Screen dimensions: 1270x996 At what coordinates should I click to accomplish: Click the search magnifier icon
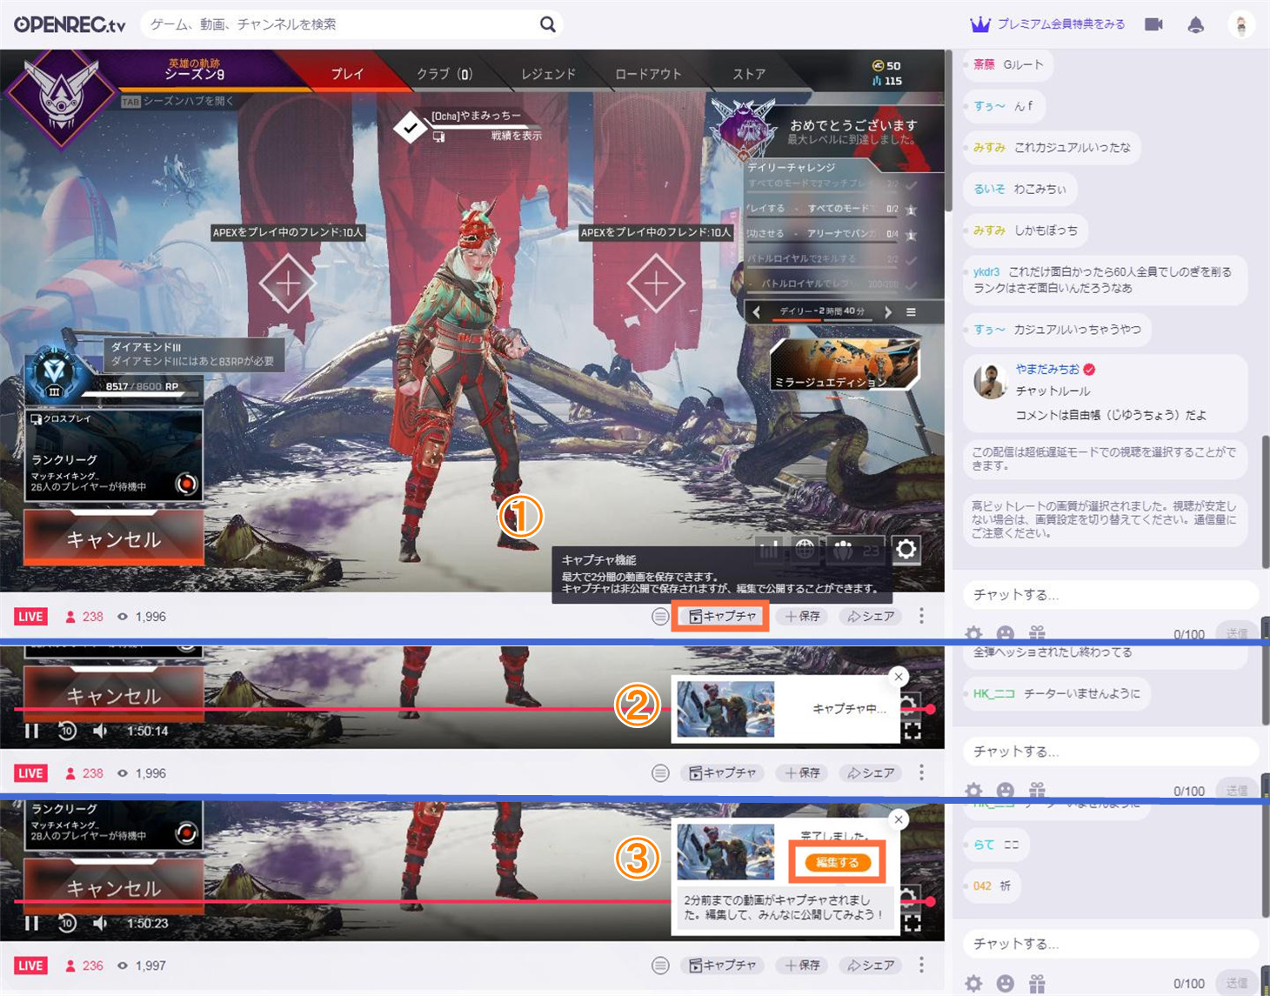point(547,24)
